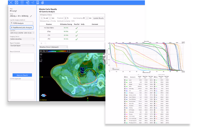
Task: Click the Approve Results button
Action: [x=22, y=75]
